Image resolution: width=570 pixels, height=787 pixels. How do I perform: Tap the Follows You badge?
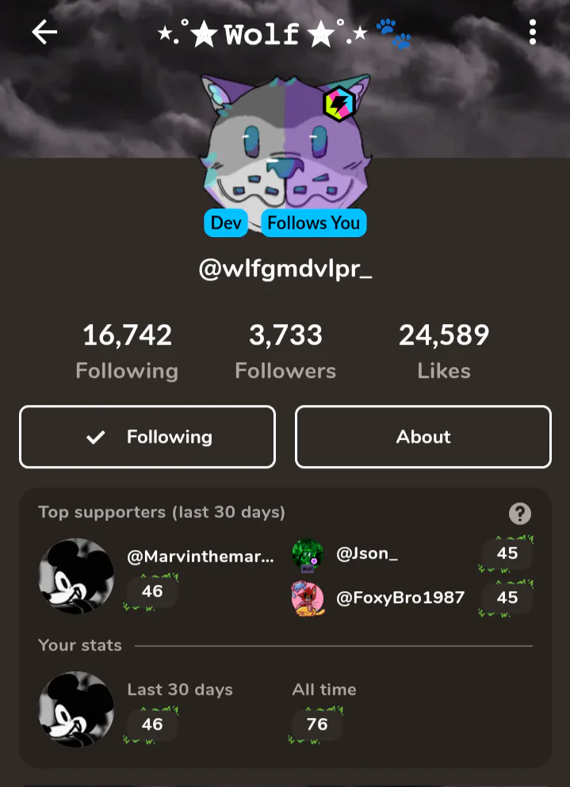[314, 223]
